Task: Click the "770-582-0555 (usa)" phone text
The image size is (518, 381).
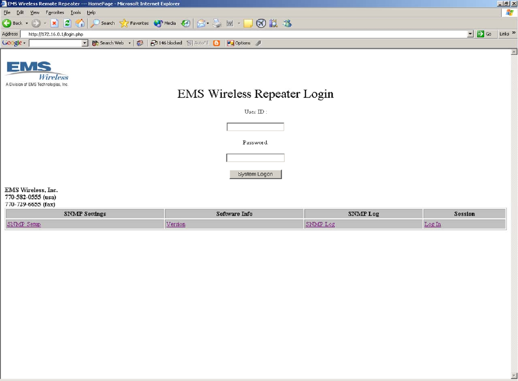Action: tap(30, 197)
